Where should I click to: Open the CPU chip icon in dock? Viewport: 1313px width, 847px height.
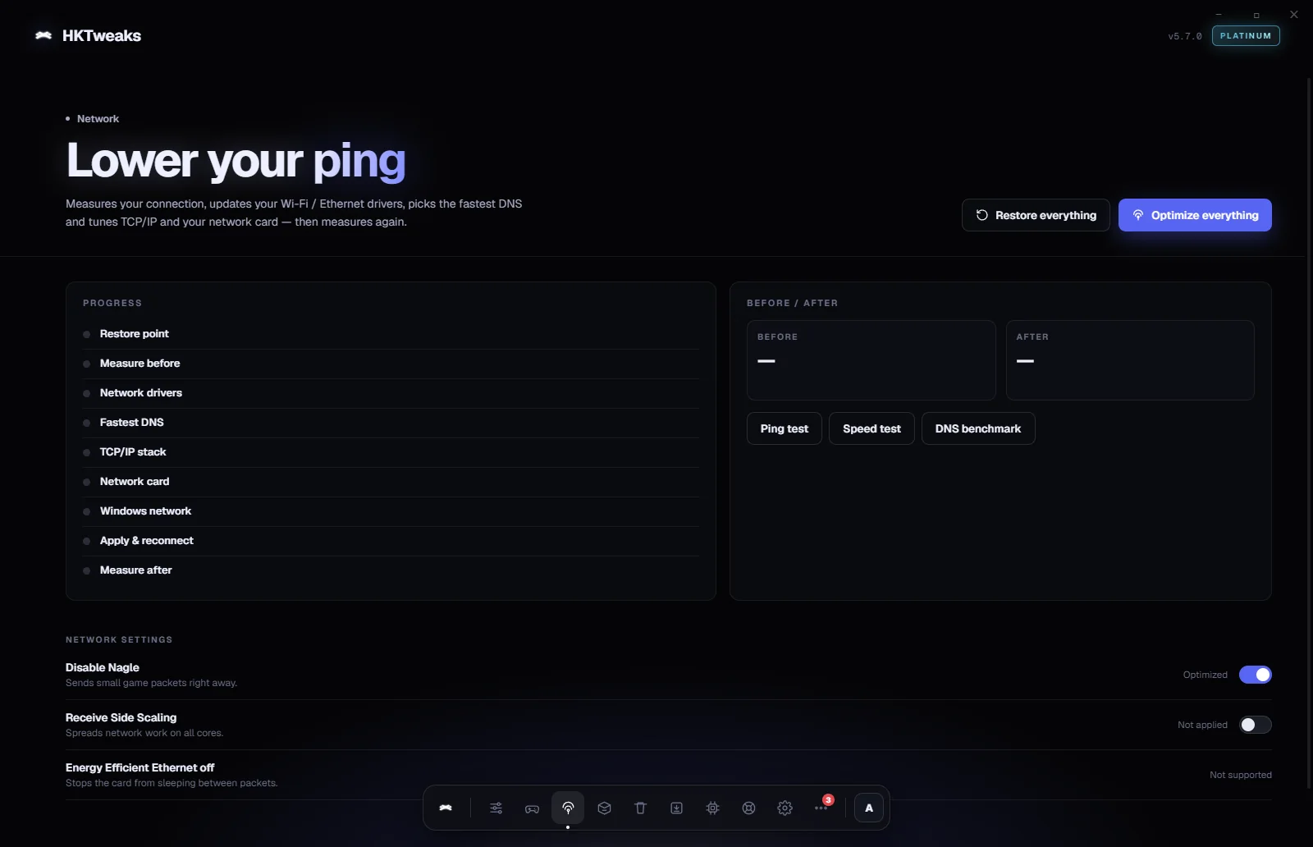coord(712,808)
